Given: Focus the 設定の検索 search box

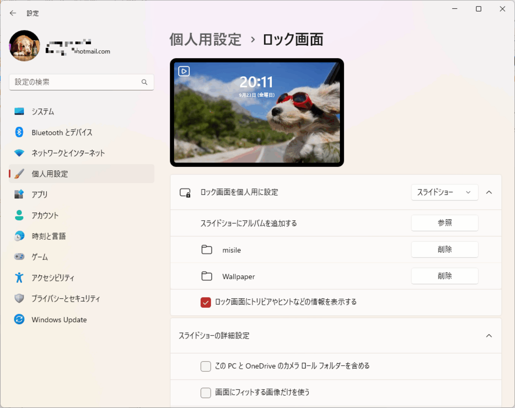Looking at the screenshot, I should 82,82.
